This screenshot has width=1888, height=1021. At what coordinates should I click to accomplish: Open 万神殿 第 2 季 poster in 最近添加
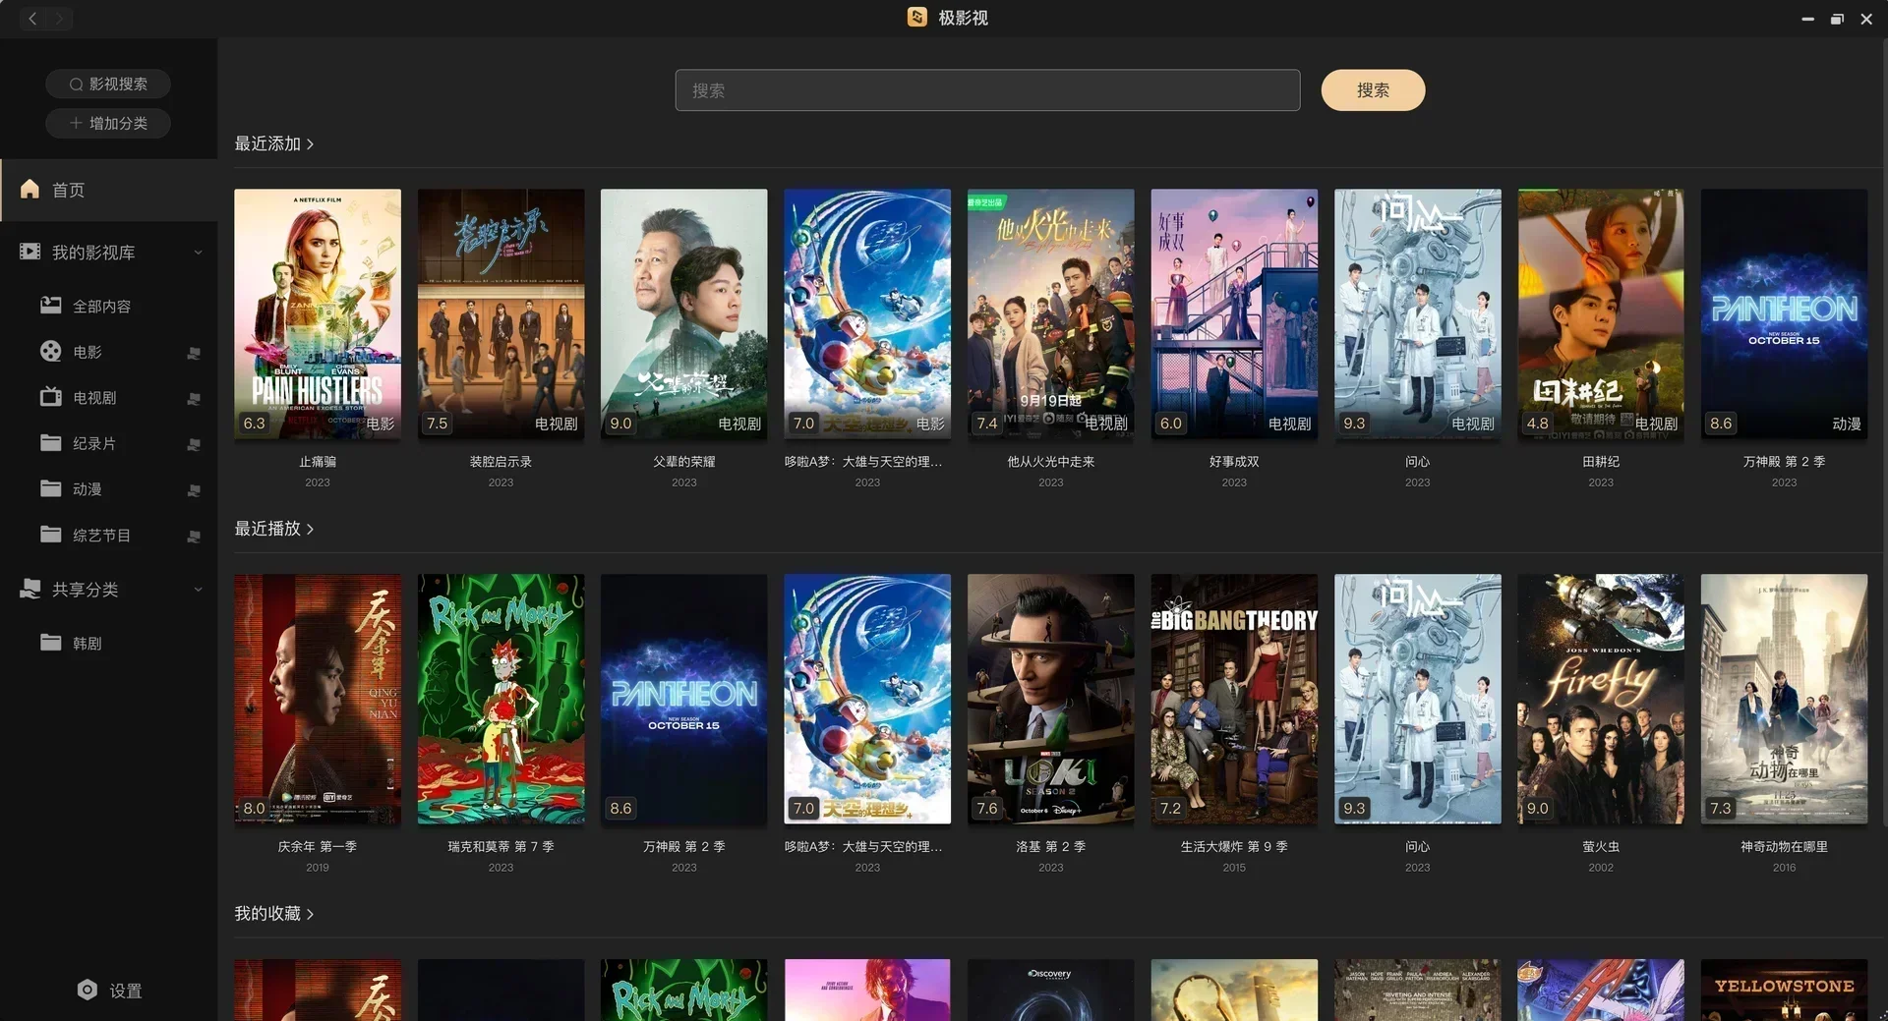(x=1784, y=313)
